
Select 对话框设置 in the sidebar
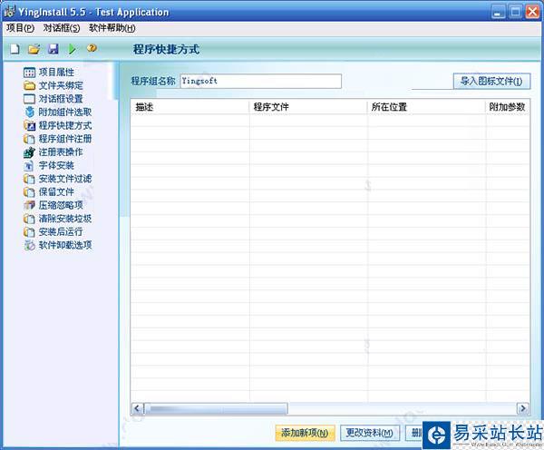61,99
